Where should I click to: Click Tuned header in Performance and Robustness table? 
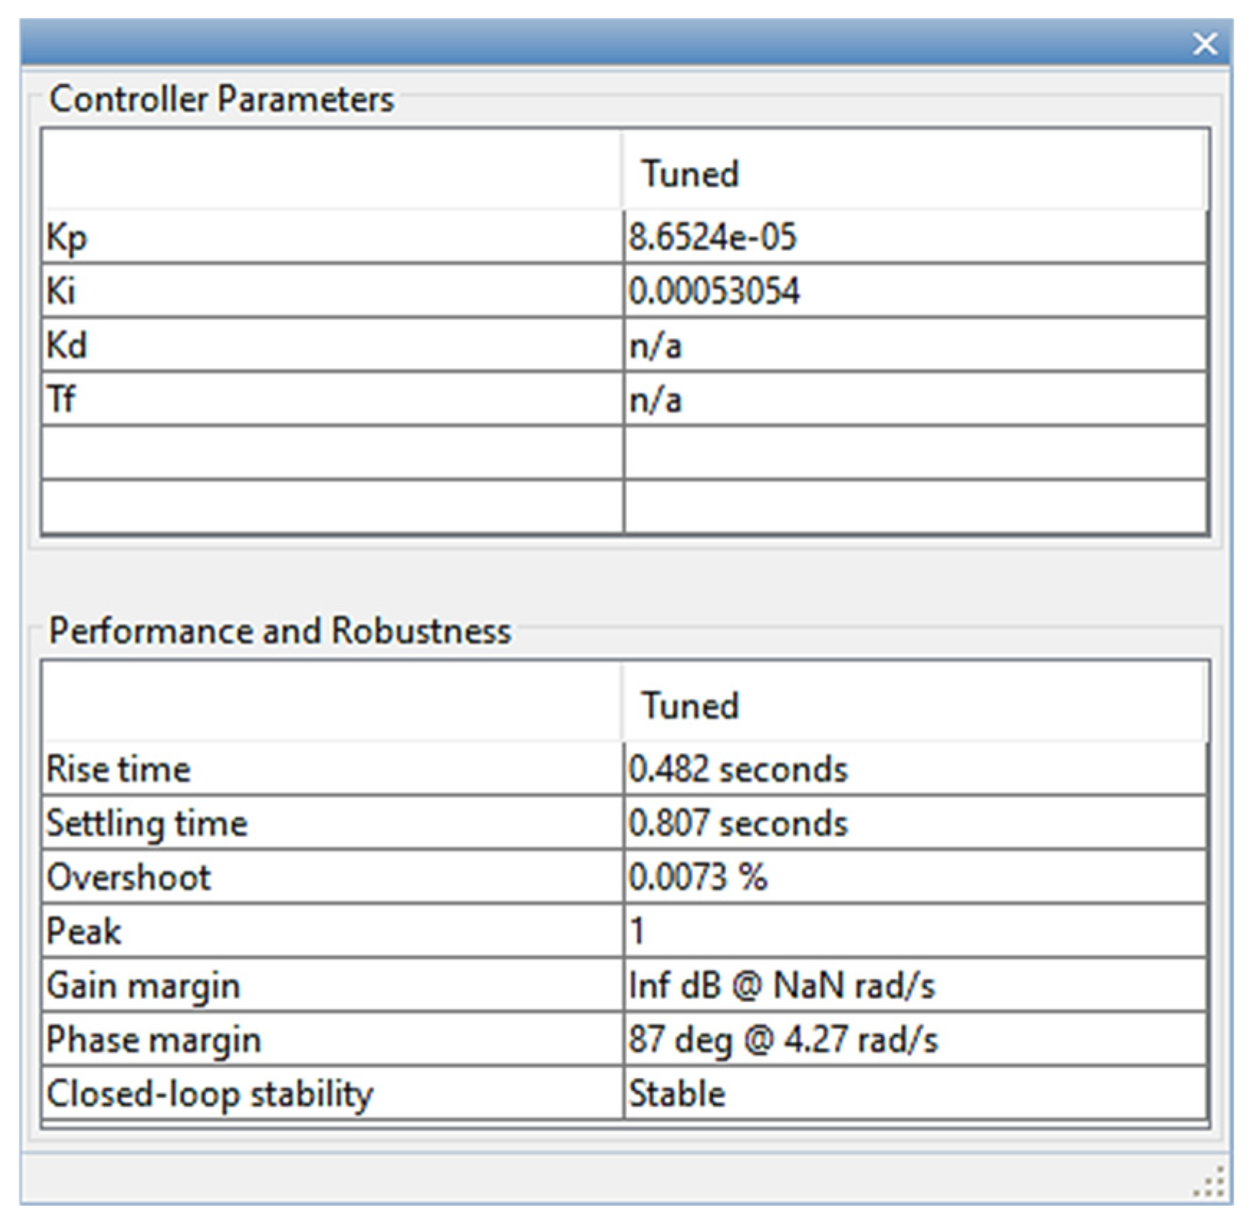[690, 706]
